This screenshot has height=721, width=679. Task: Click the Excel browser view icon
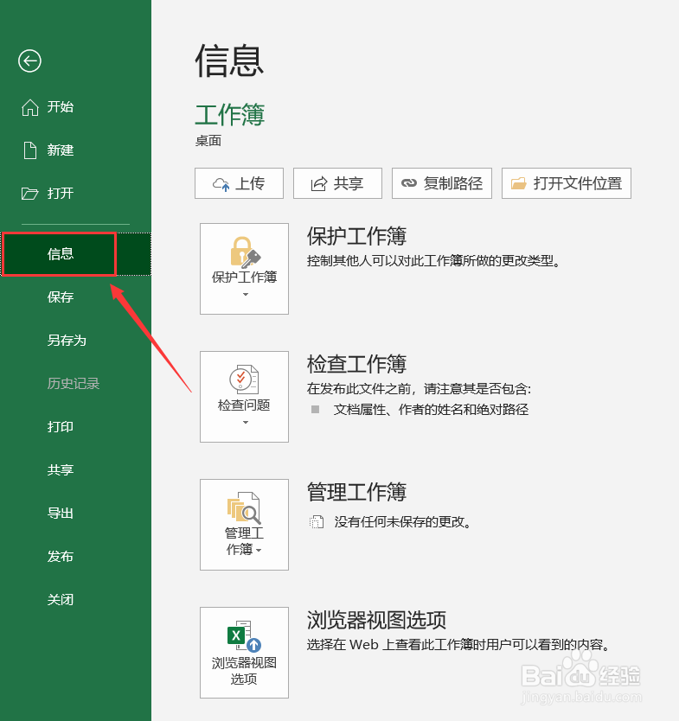[x=244, y=636]
